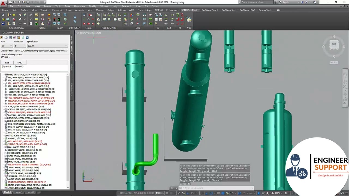The height and width of the screenshot is (196, 349).
Task: Click the top-left icon in Setup Size/Spec panel
Action: [x=3, y=15]
